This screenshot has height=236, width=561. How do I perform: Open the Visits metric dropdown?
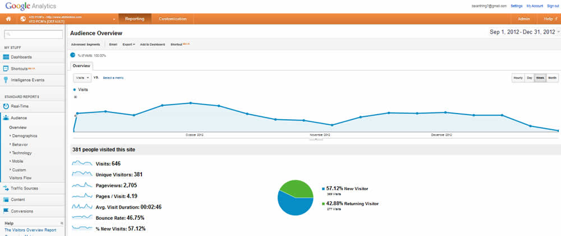pos(81,78)
